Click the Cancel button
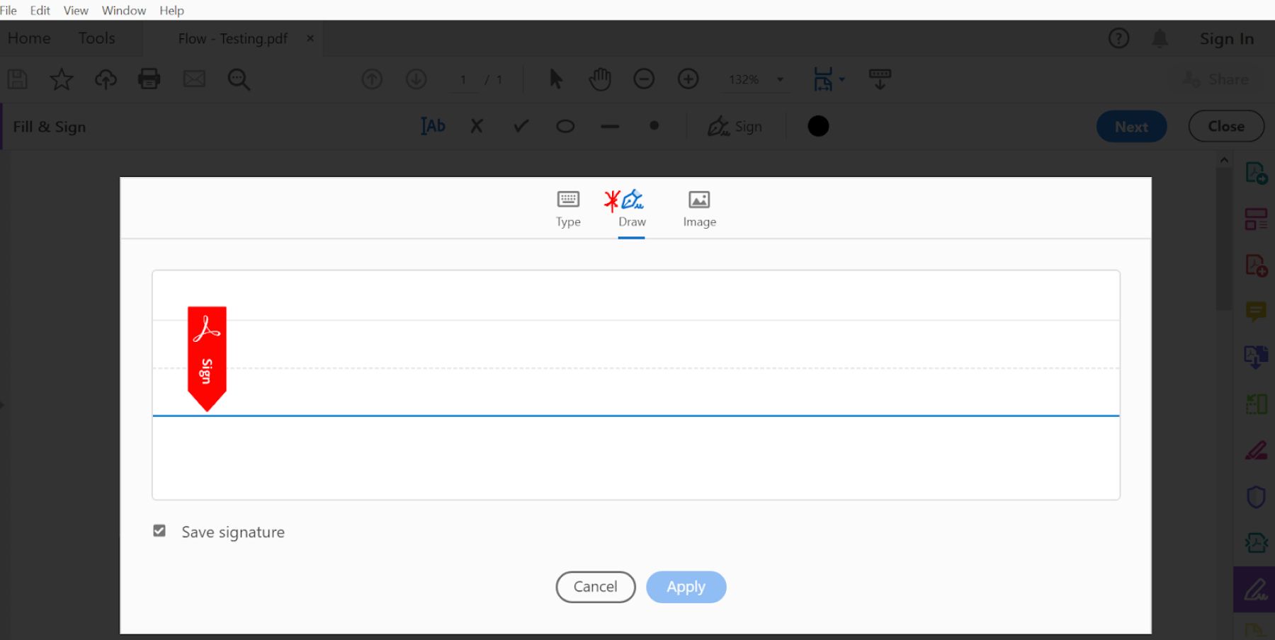 click(596, 587)
